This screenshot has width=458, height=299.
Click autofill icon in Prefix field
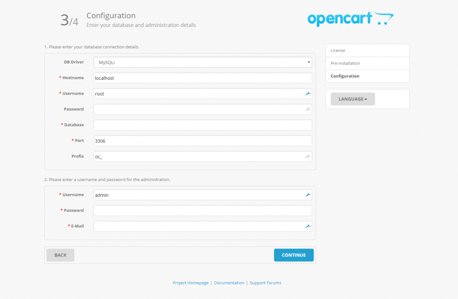[308, 156]
